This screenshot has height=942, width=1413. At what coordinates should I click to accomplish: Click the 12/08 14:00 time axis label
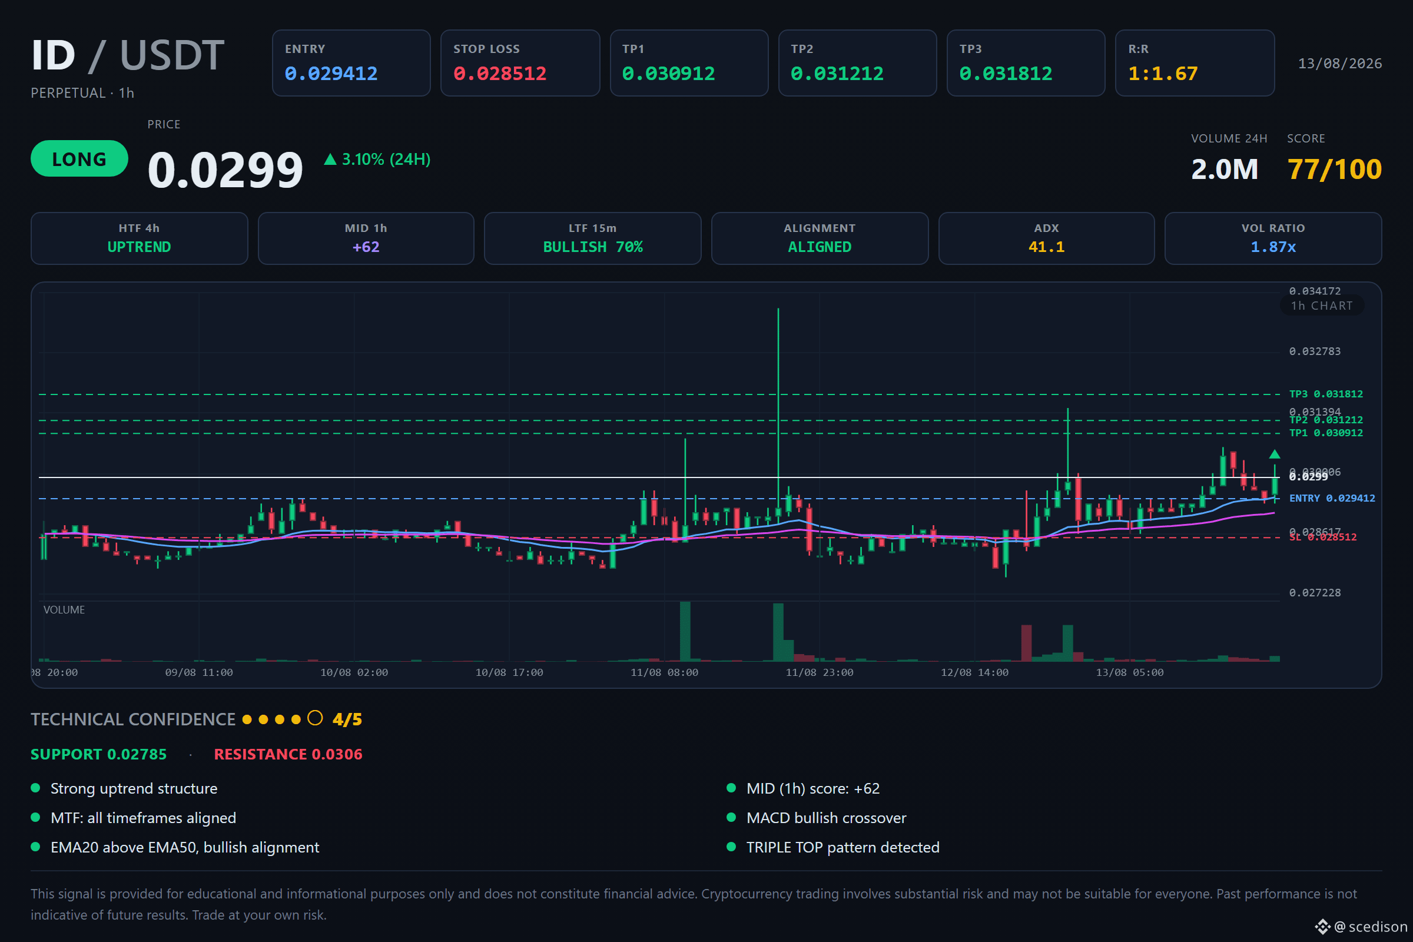pos(974,673)
